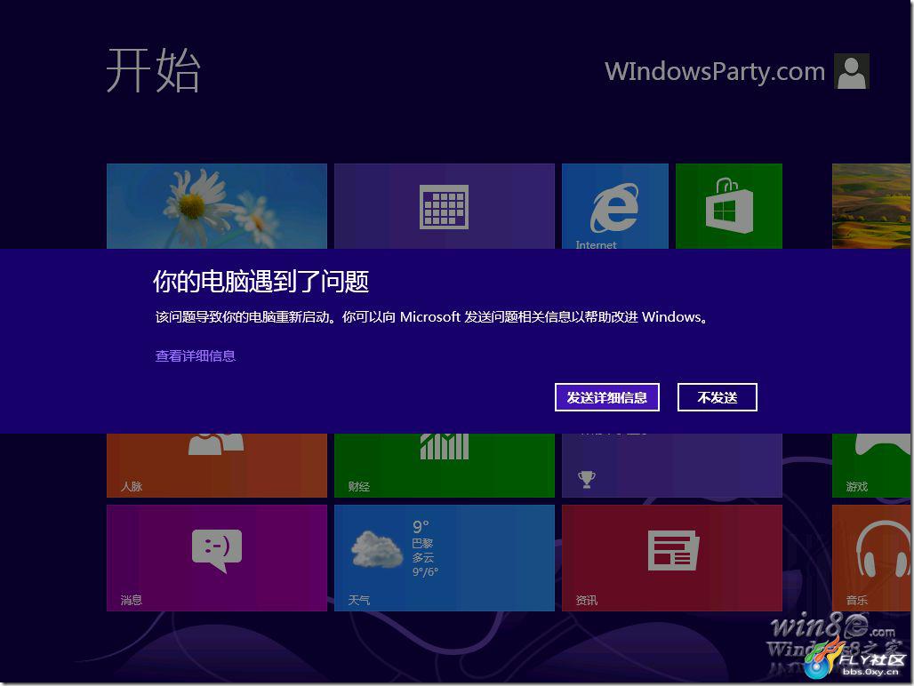Viewport: 914px width, 686px height.
Task: Open the 财经 finance chart tile
Action: (445, 466)
